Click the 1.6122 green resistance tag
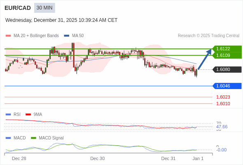243x165 pixels. (227, 49)
